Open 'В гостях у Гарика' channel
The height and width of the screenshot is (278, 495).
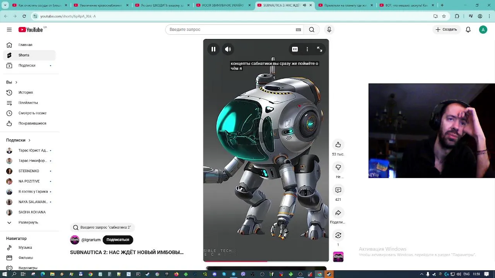[29, 192]
